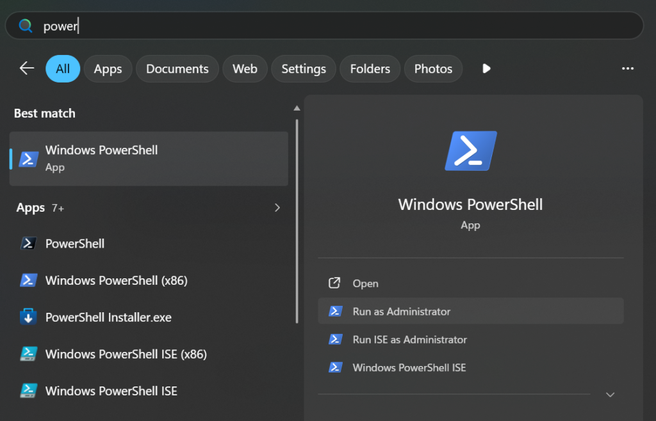Switch to the Apps filter tab
This screenshot has width=656, height=421.
(x=108, y=68)
